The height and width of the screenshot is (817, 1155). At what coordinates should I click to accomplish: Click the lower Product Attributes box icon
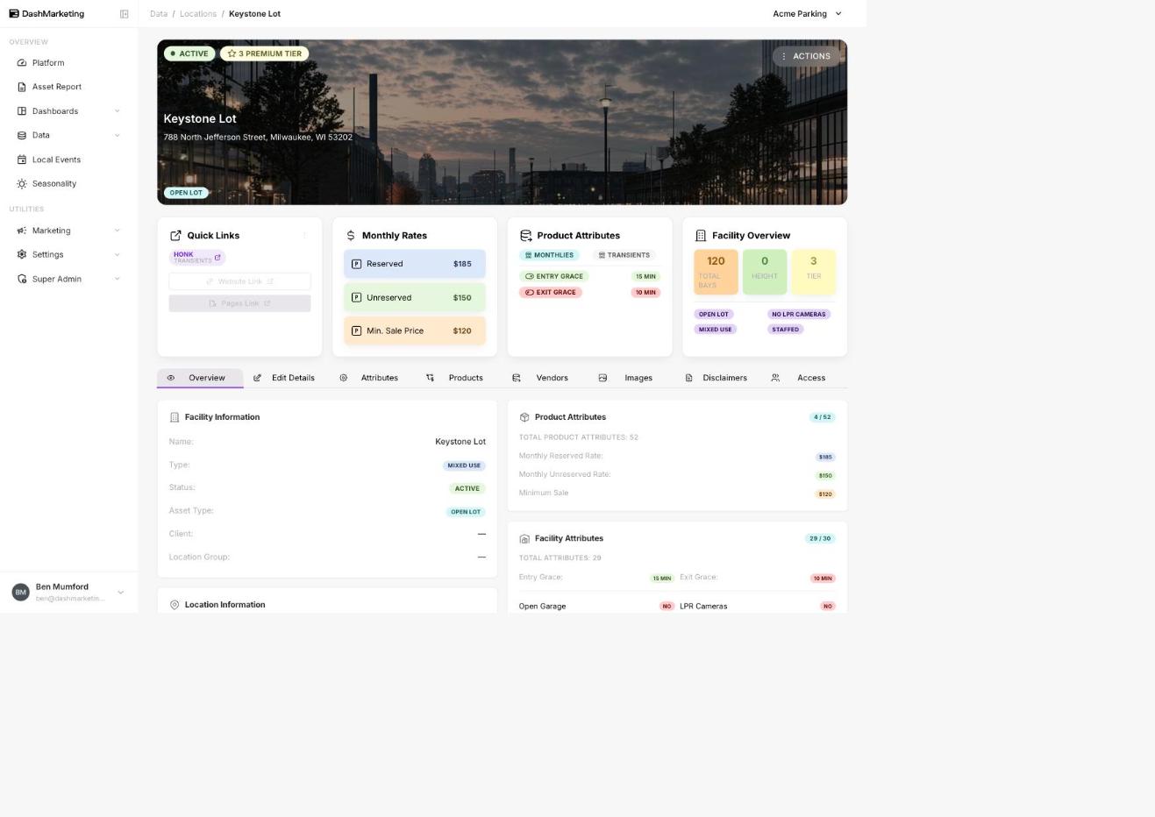coord(524,417)
